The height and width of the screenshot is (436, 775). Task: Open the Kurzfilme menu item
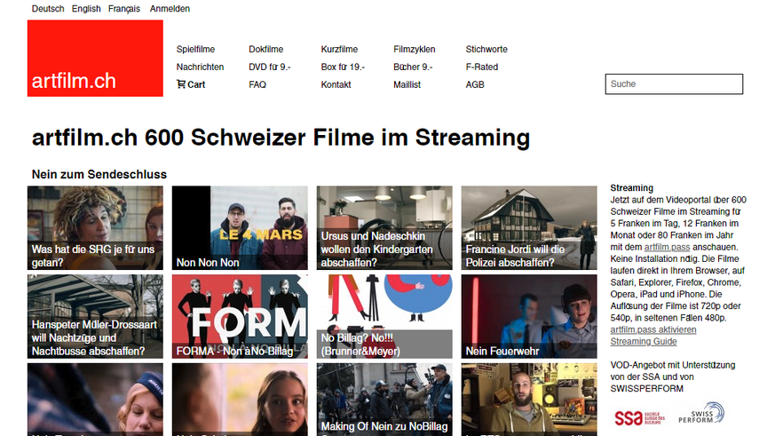point(339,50)
